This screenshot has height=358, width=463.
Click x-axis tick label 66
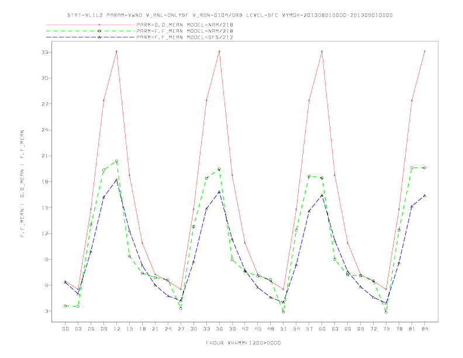(348, 329)
